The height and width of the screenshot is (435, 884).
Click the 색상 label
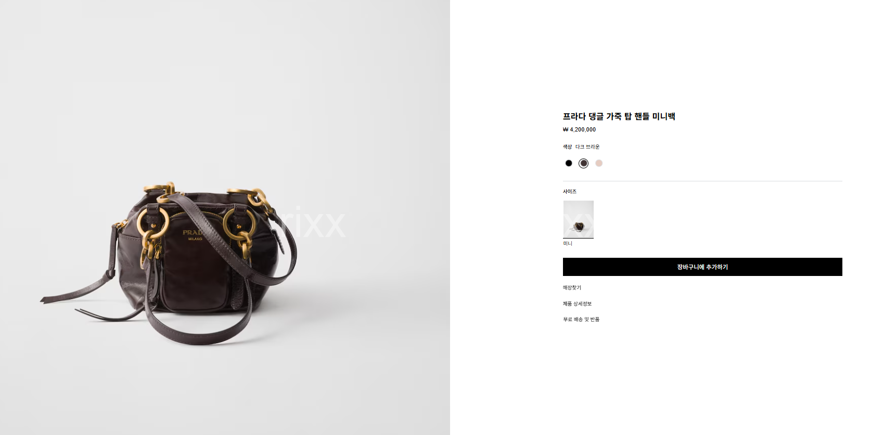[567, 147]
